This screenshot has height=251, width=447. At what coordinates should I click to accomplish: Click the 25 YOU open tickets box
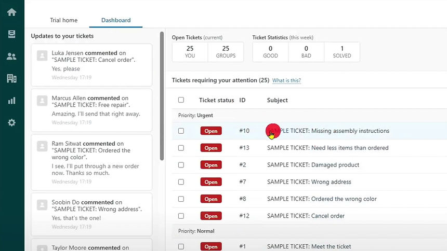click(190, 52)
